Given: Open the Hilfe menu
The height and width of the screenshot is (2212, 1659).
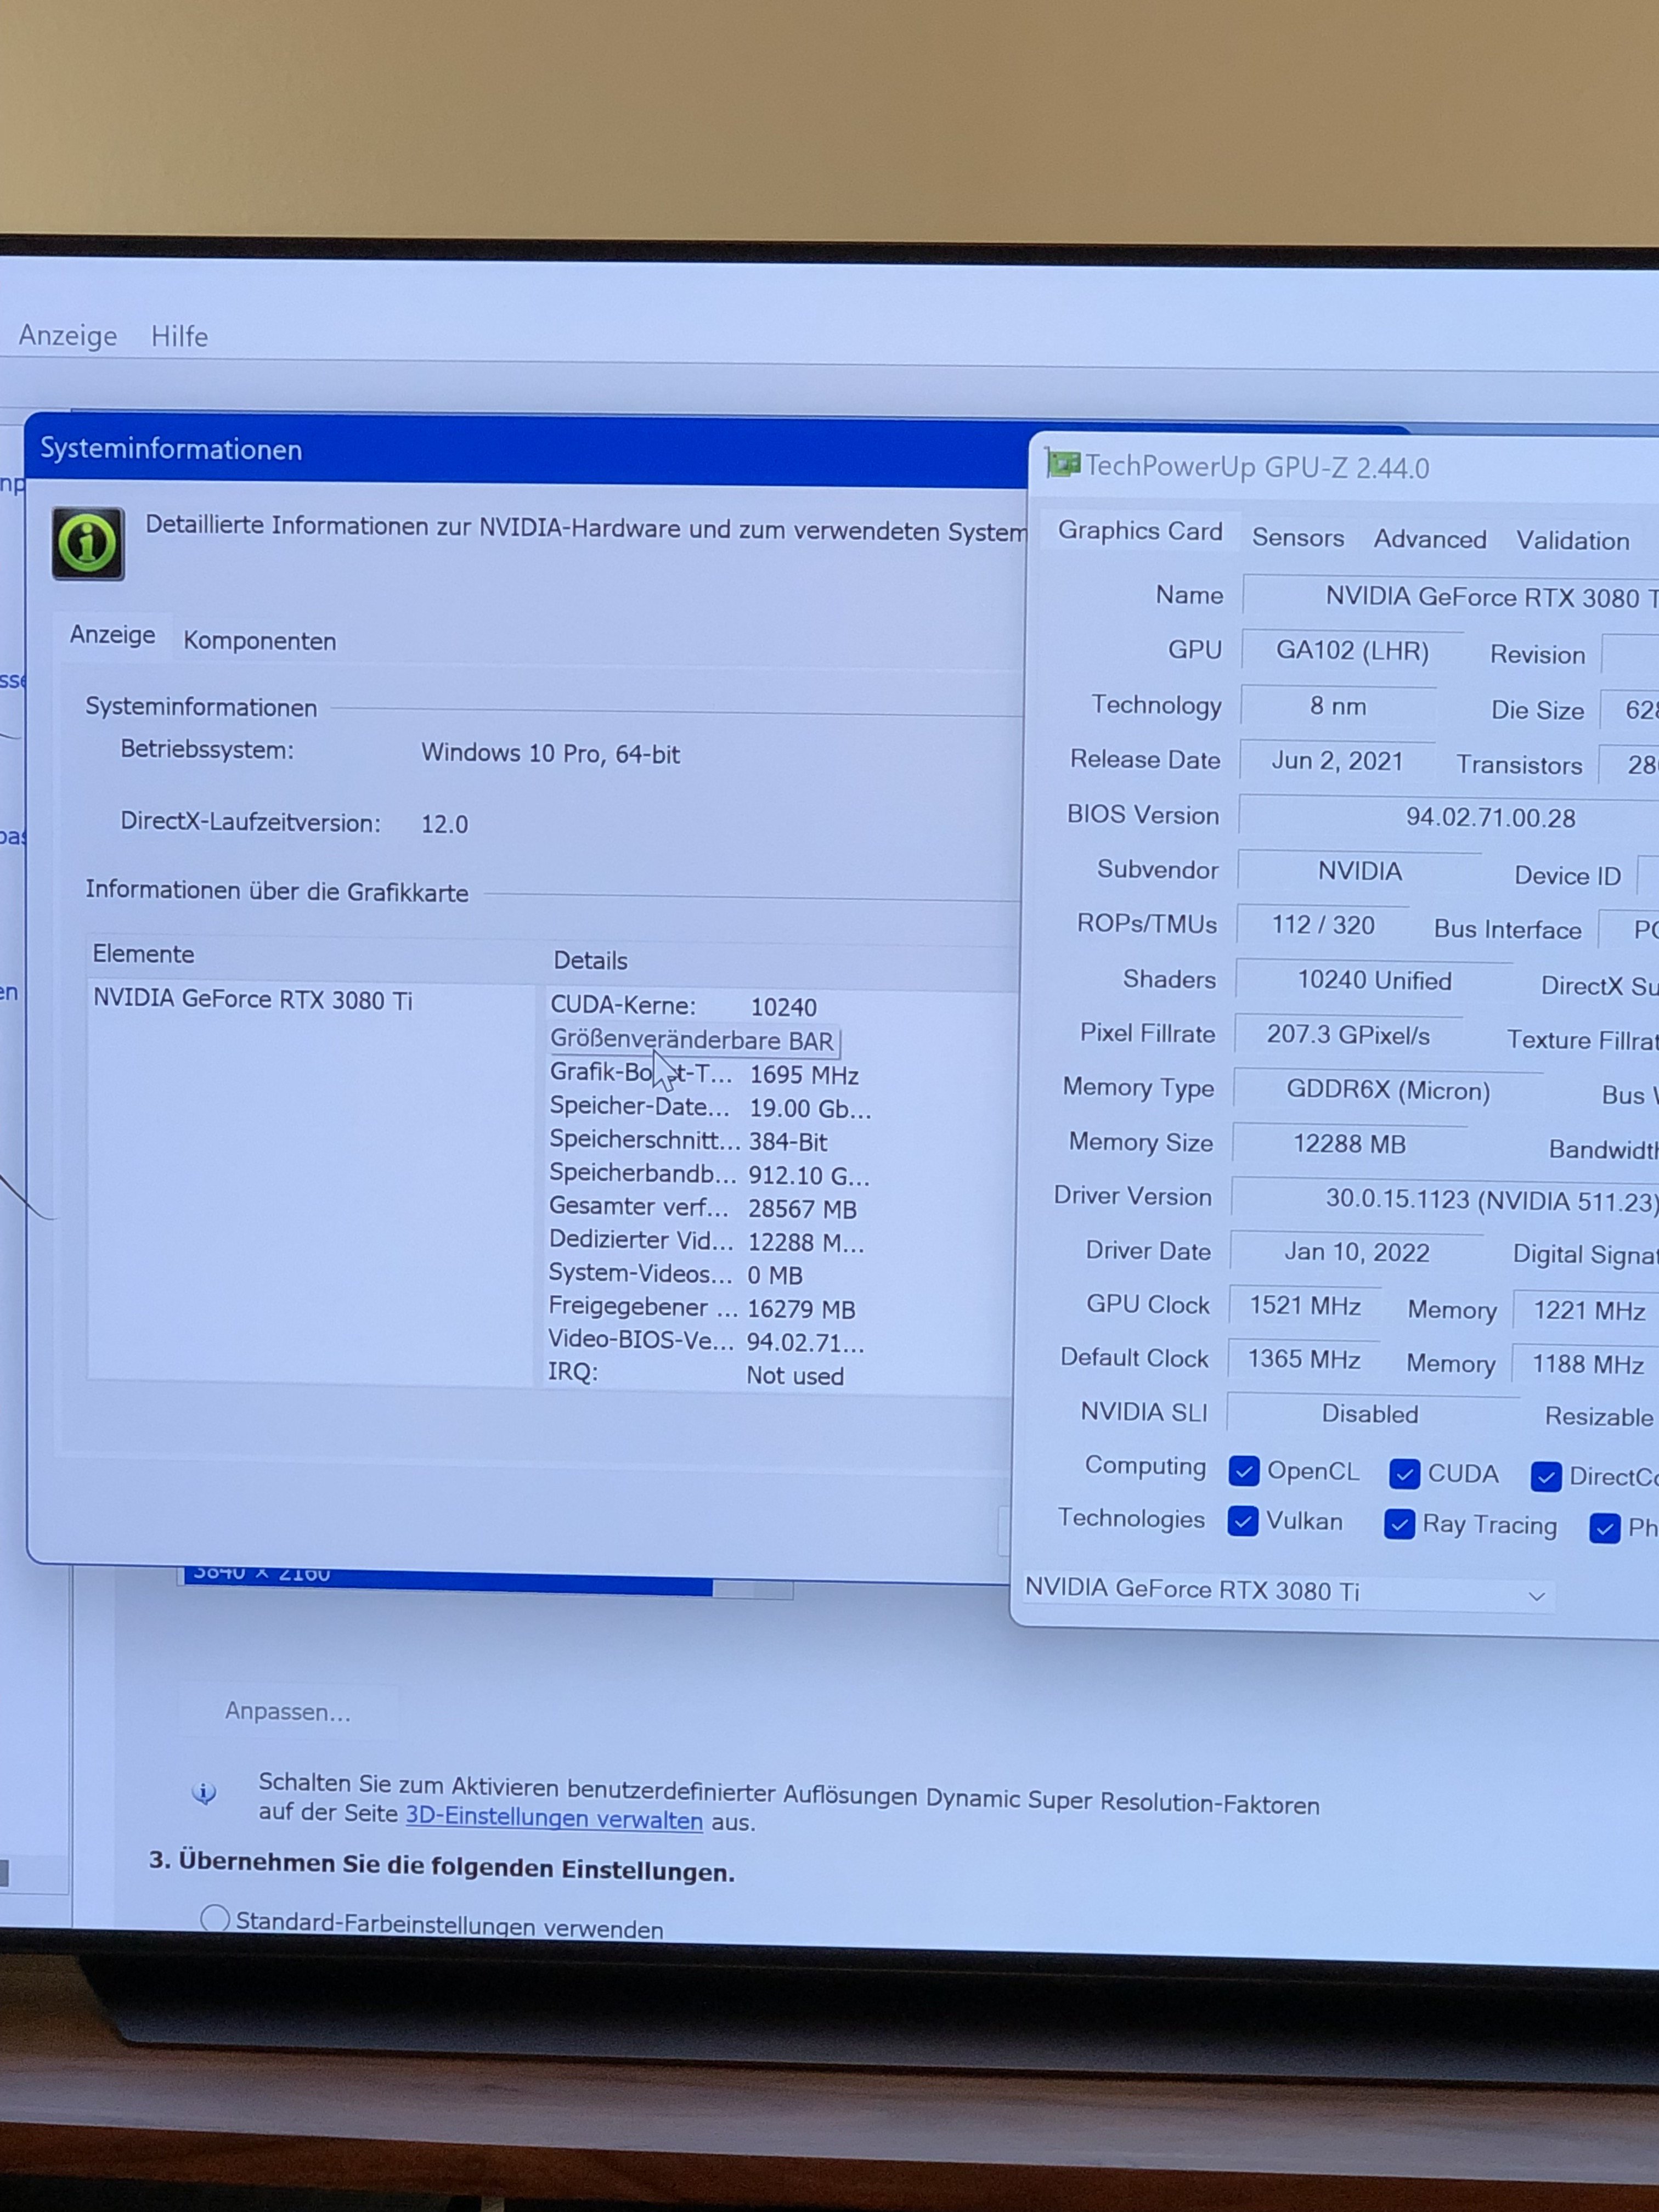Looking at the screenshot, I should coord(179,337).
